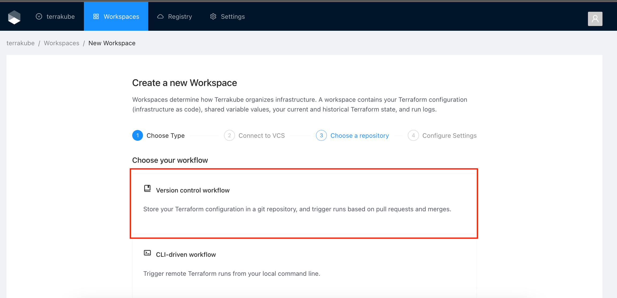Click the Terrakube cube logo

click(14, 17)
